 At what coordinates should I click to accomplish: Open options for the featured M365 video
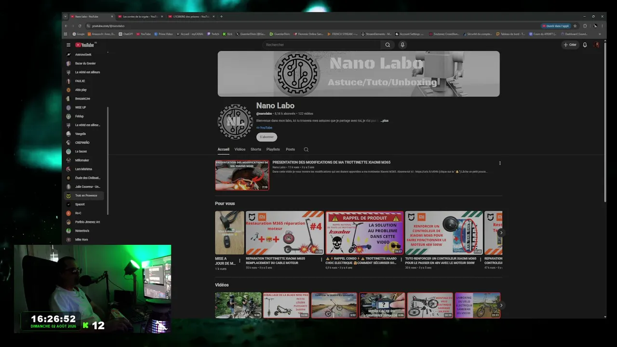point(500,163)
